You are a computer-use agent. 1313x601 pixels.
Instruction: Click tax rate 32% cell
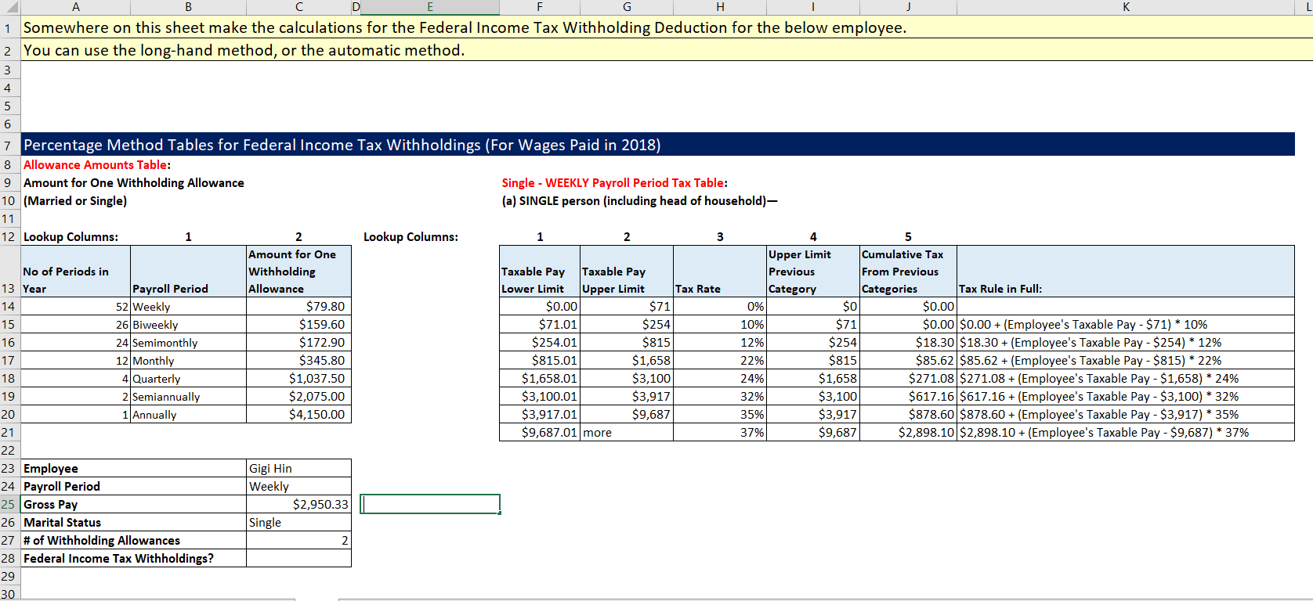point(720,396)
